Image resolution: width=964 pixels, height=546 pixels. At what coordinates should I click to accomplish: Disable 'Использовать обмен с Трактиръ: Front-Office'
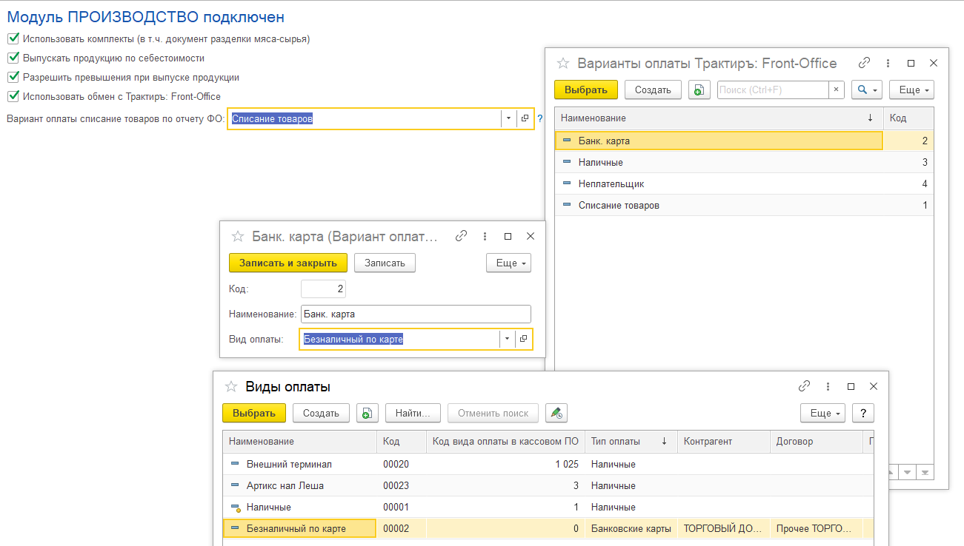point(13,96)
